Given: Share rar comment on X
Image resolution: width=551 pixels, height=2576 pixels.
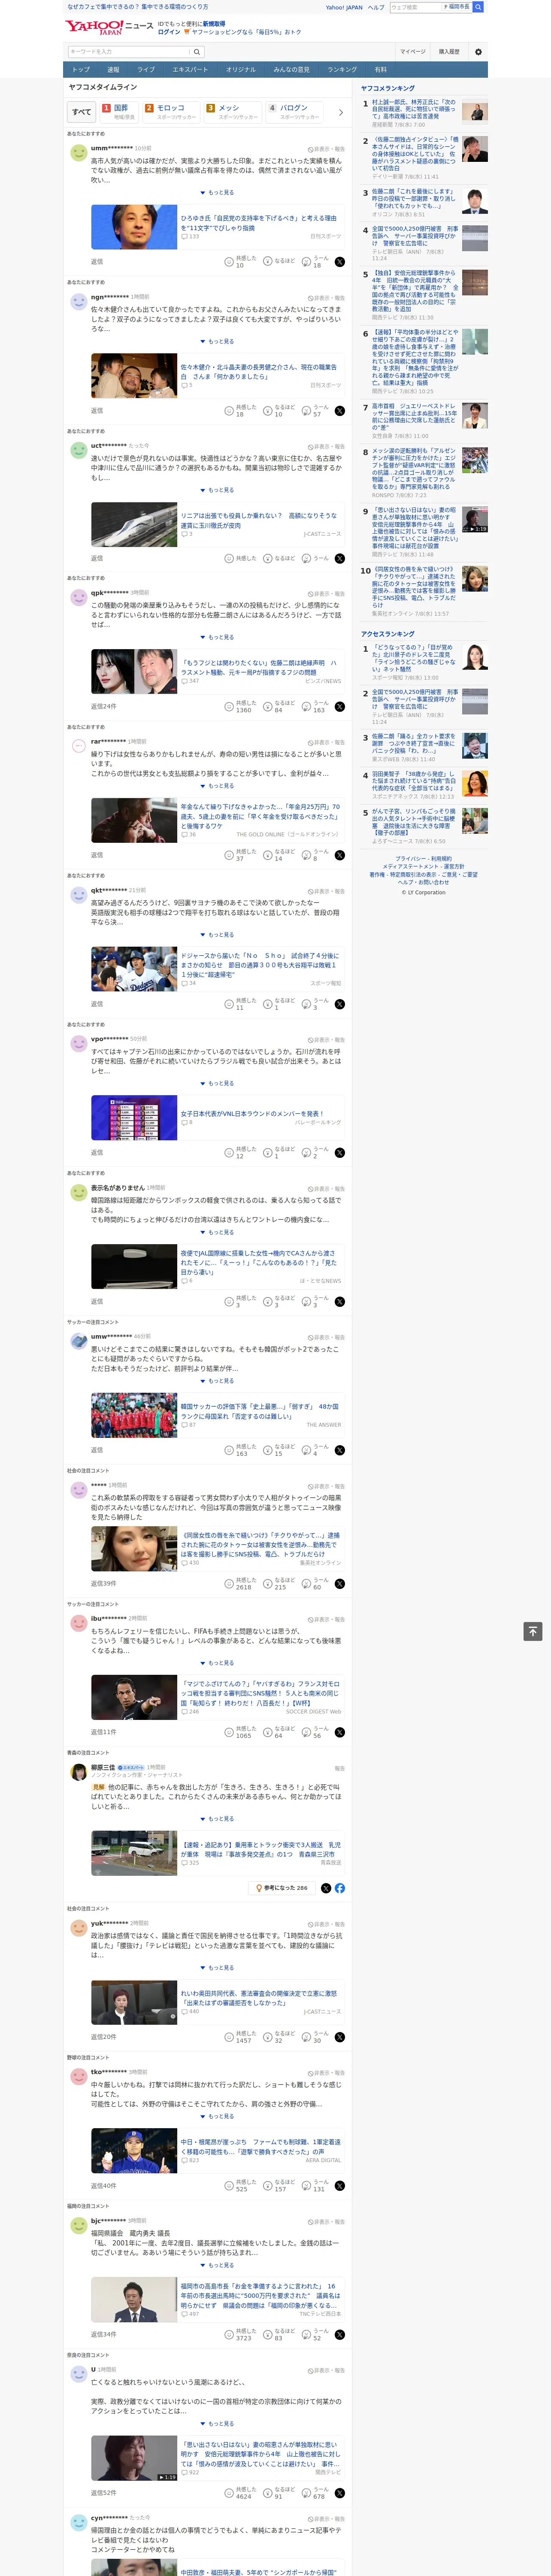Looking at the screenshot, I should tap(340, 855).
